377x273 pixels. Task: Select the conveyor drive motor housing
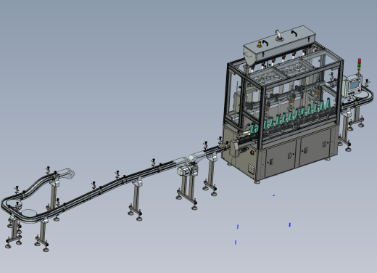pyautogui.click(x=183, y=171)
